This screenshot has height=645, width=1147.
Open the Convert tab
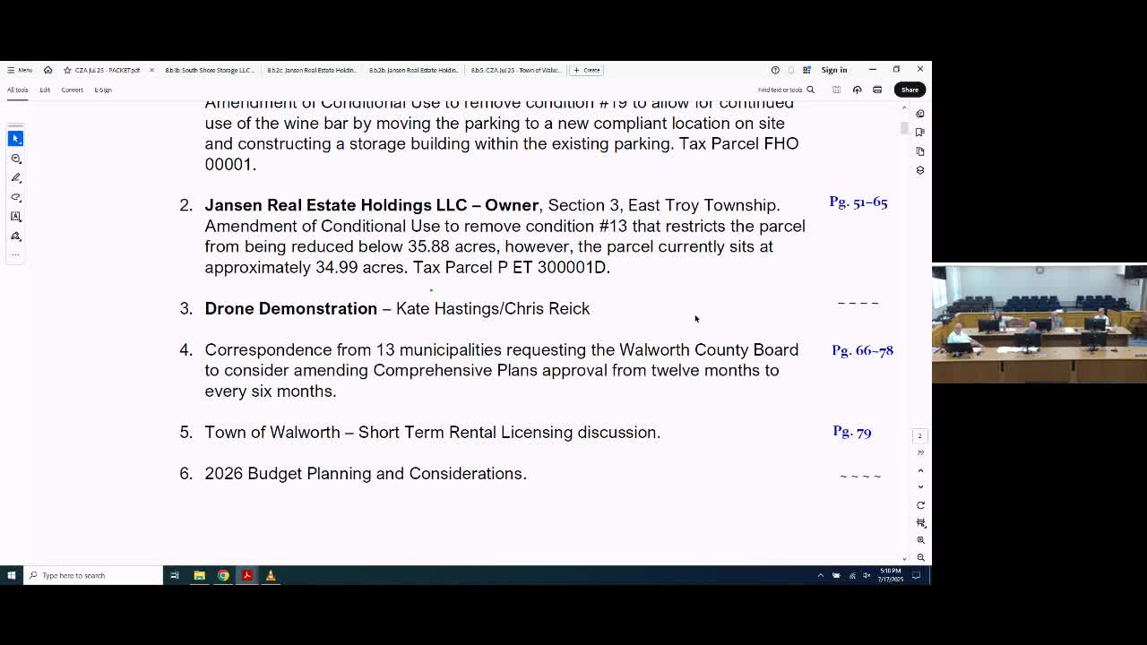[72, 90]
